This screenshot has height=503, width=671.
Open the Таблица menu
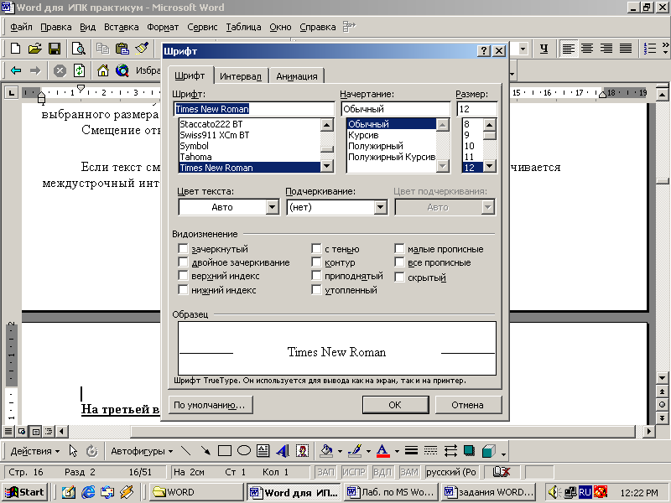(x=243, y=27)
